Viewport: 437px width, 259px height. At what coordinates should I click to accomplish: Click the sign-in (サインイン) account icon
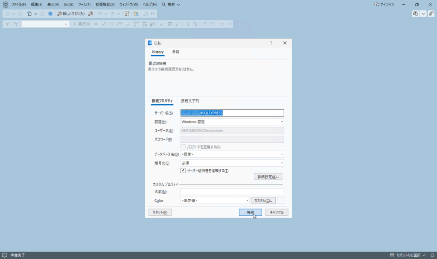pyautogui.click(x=376, y=4)
